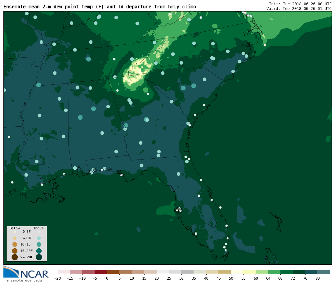
Task: Pick the 10 to 15 tan colorbar segment
Action: (138, 272)
